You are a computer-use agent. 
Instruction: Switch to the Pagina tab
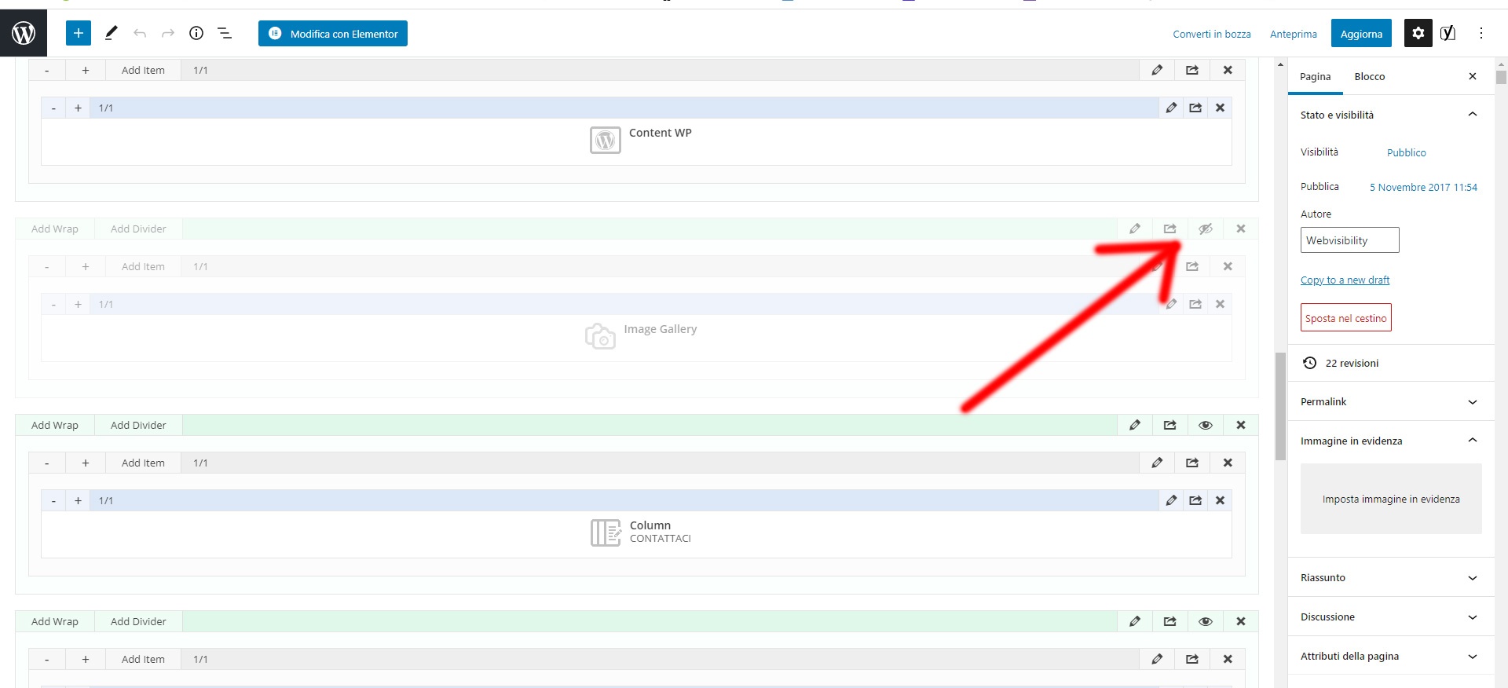pos(1315,76)
